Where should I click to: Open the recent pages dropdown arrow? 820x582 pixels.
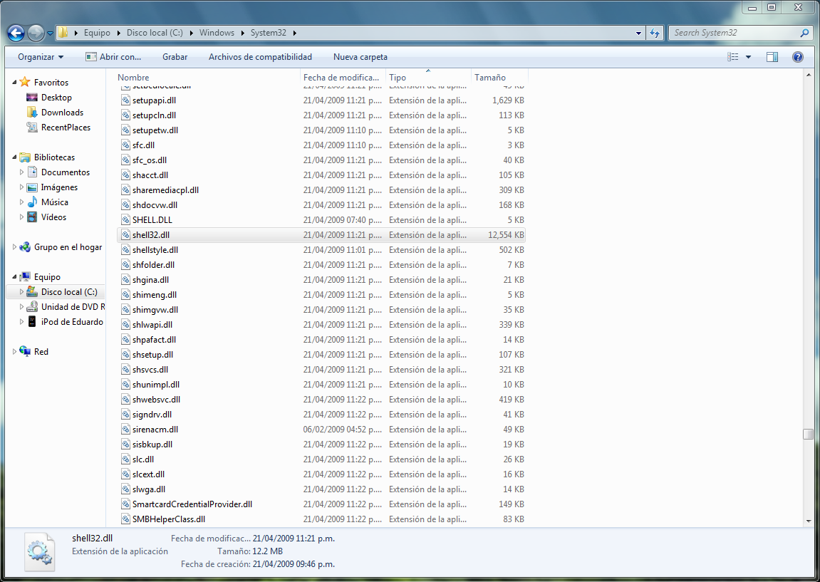point(50,33)
